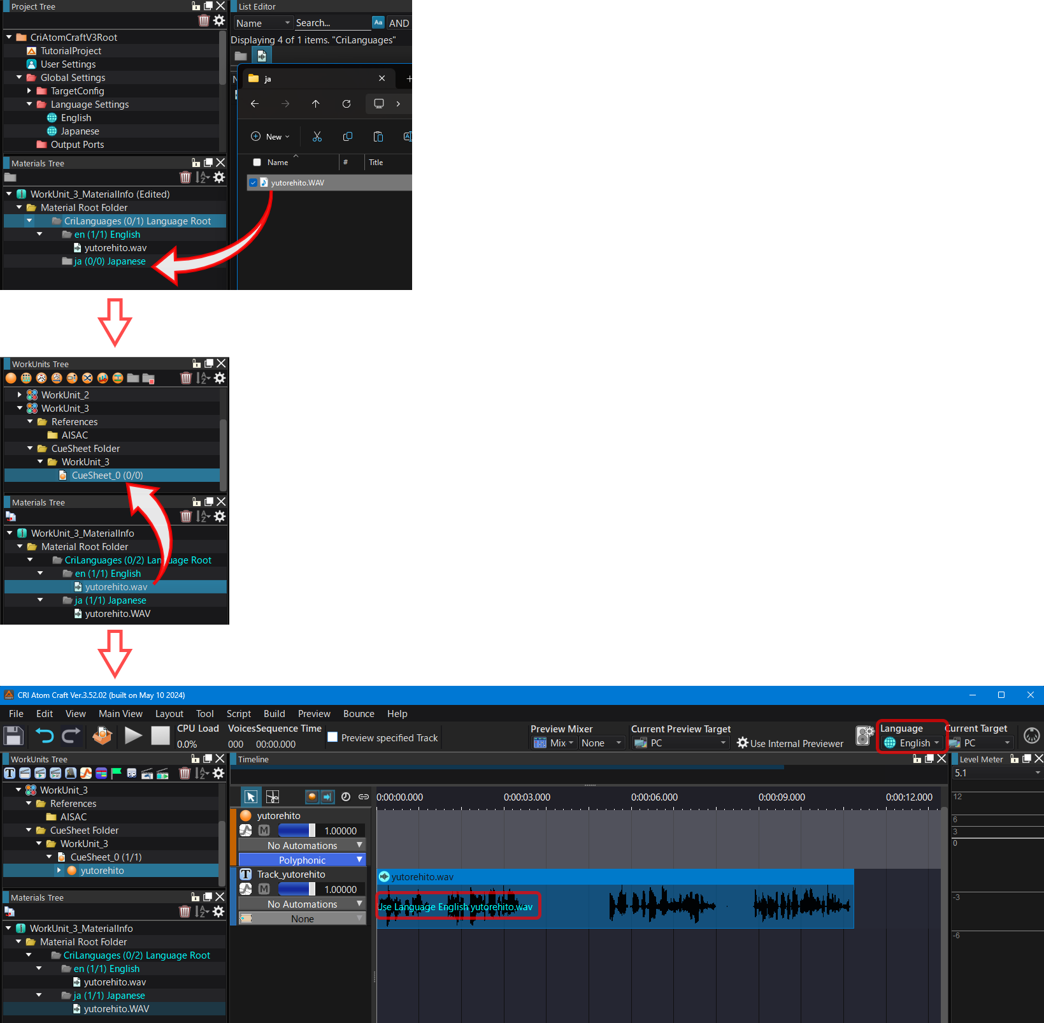Click the round meter icon after Current Target

(x=1031, y=736)
